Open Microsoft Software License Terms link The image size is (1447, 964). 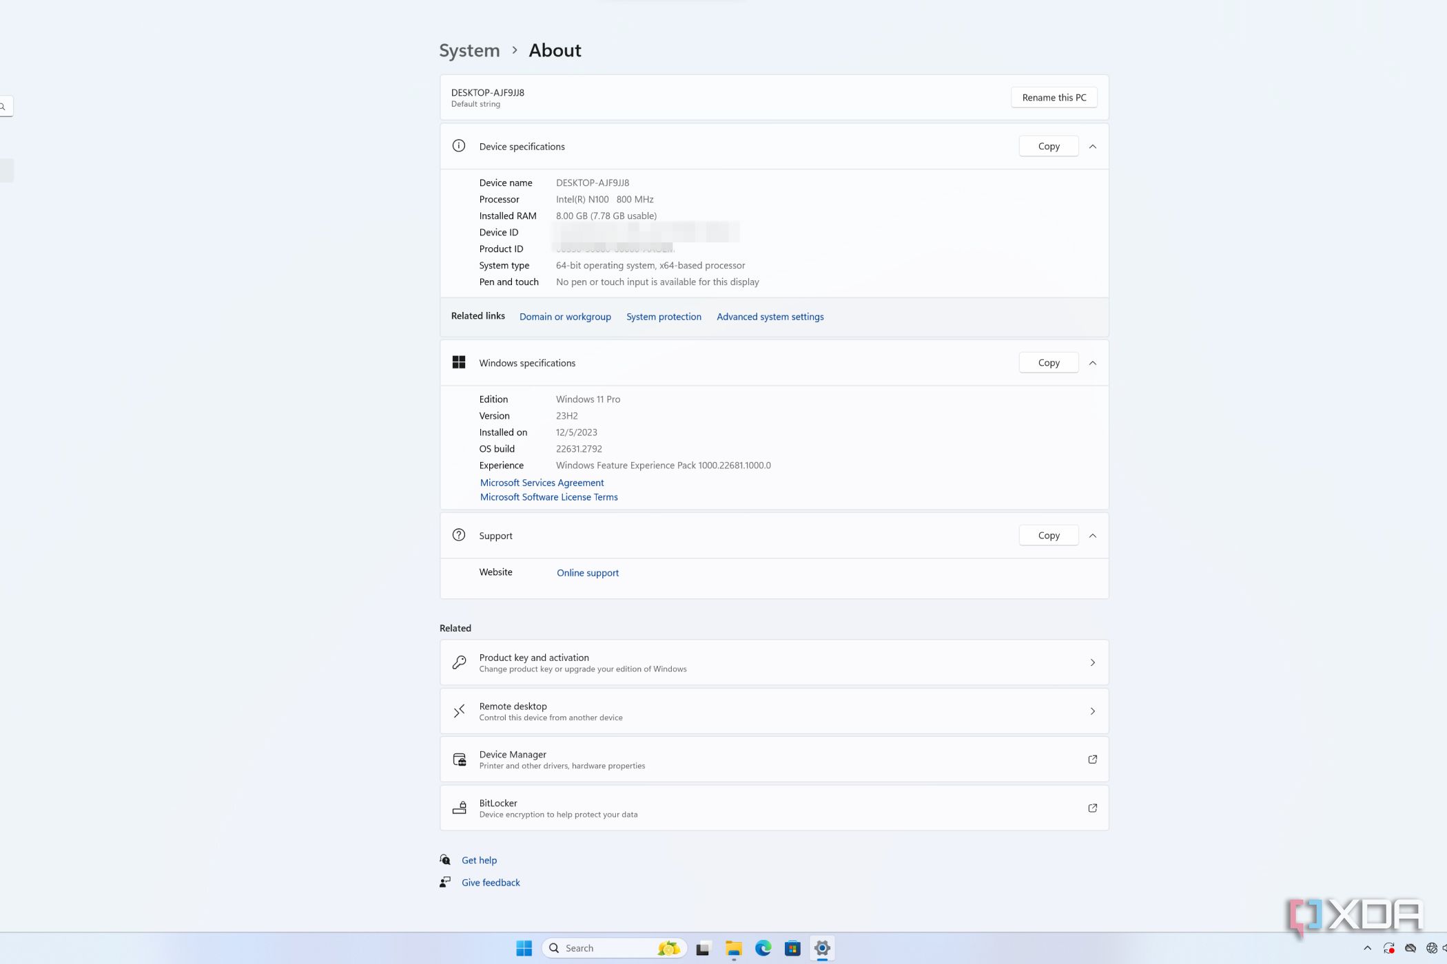[548, 496]
